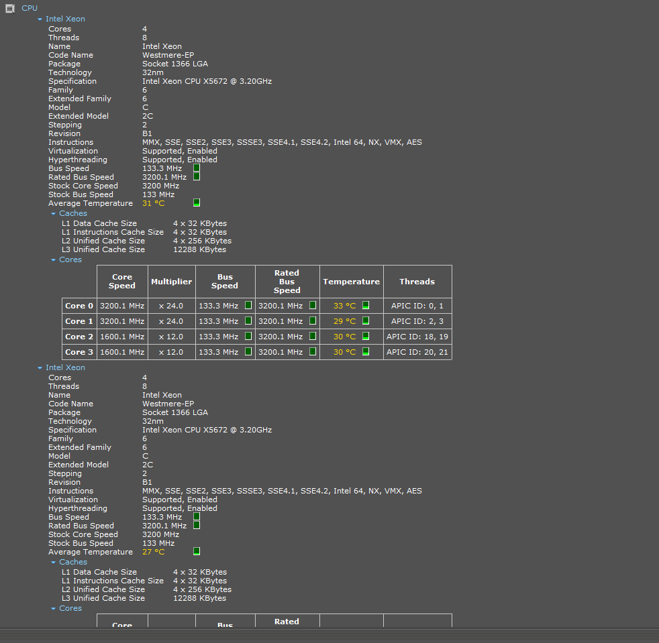Select the APIC ID: 2, 3 cell

417,321
